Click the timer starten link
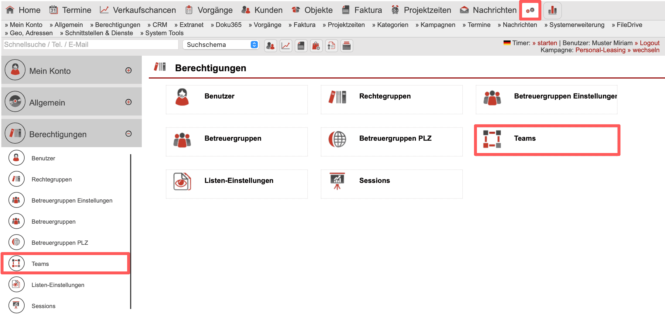665x316 pixels. [x=547, y=43]
